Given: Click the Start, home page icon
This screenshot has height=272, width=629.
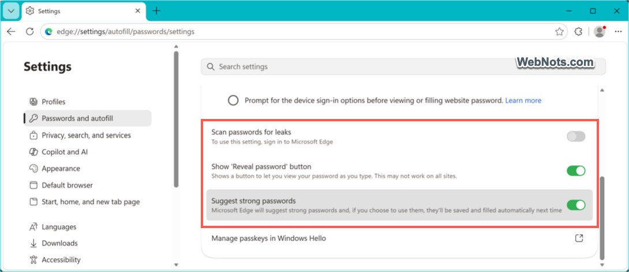Looking at the screenshot, I should point(33,202).
